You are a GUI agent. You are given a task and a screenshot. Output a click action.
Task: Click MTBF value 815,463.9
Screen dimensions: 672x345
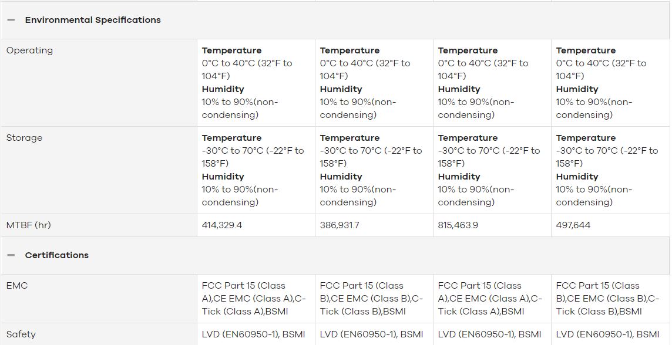click(458, 225)
